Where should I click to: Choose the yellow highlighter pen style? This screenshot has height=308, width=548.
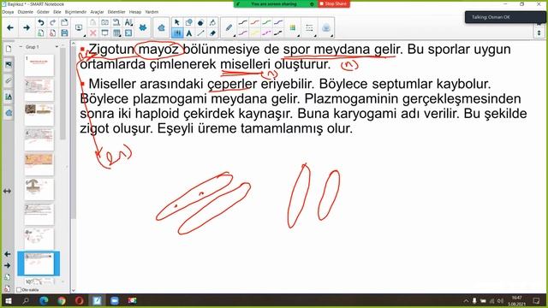point(255,33)
